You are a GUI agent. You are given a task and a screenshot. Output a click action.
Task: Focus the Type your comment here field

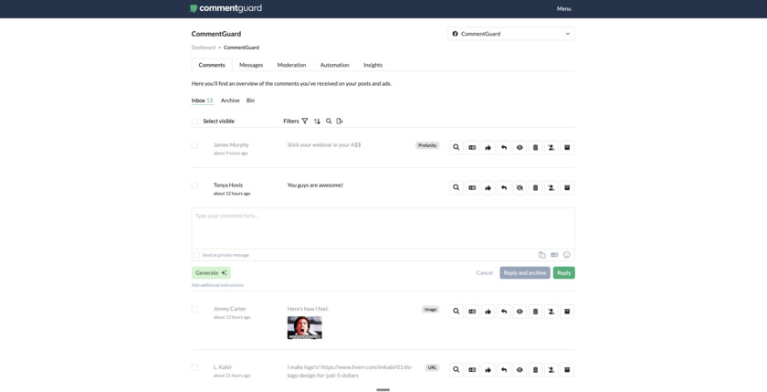pyautogui.click(x=383, y=228)
